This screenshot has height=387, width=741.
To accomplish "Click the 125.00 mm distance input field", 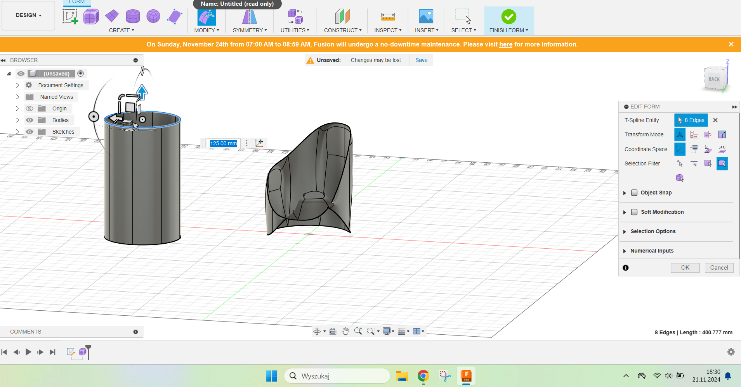I will pos(224,143).
